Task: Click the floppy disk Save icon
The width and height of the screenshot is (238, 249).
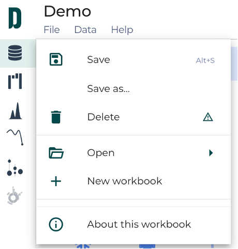Action: [56, 59]
